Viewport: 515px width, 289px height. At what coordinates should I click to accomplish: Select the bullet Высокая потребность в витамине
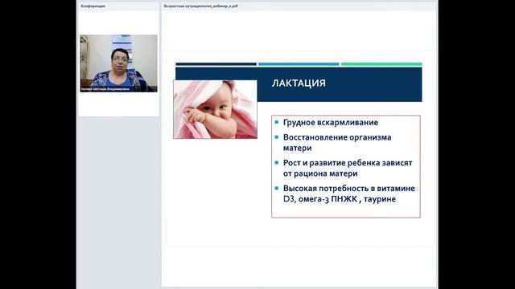pos(348,193)
